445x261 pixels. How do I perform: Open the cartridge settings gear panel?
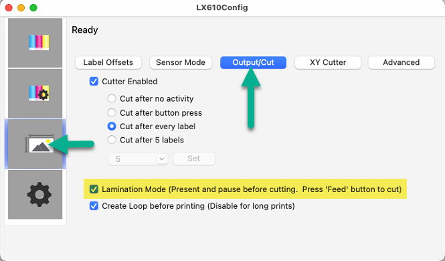click(x=35, y=93)
